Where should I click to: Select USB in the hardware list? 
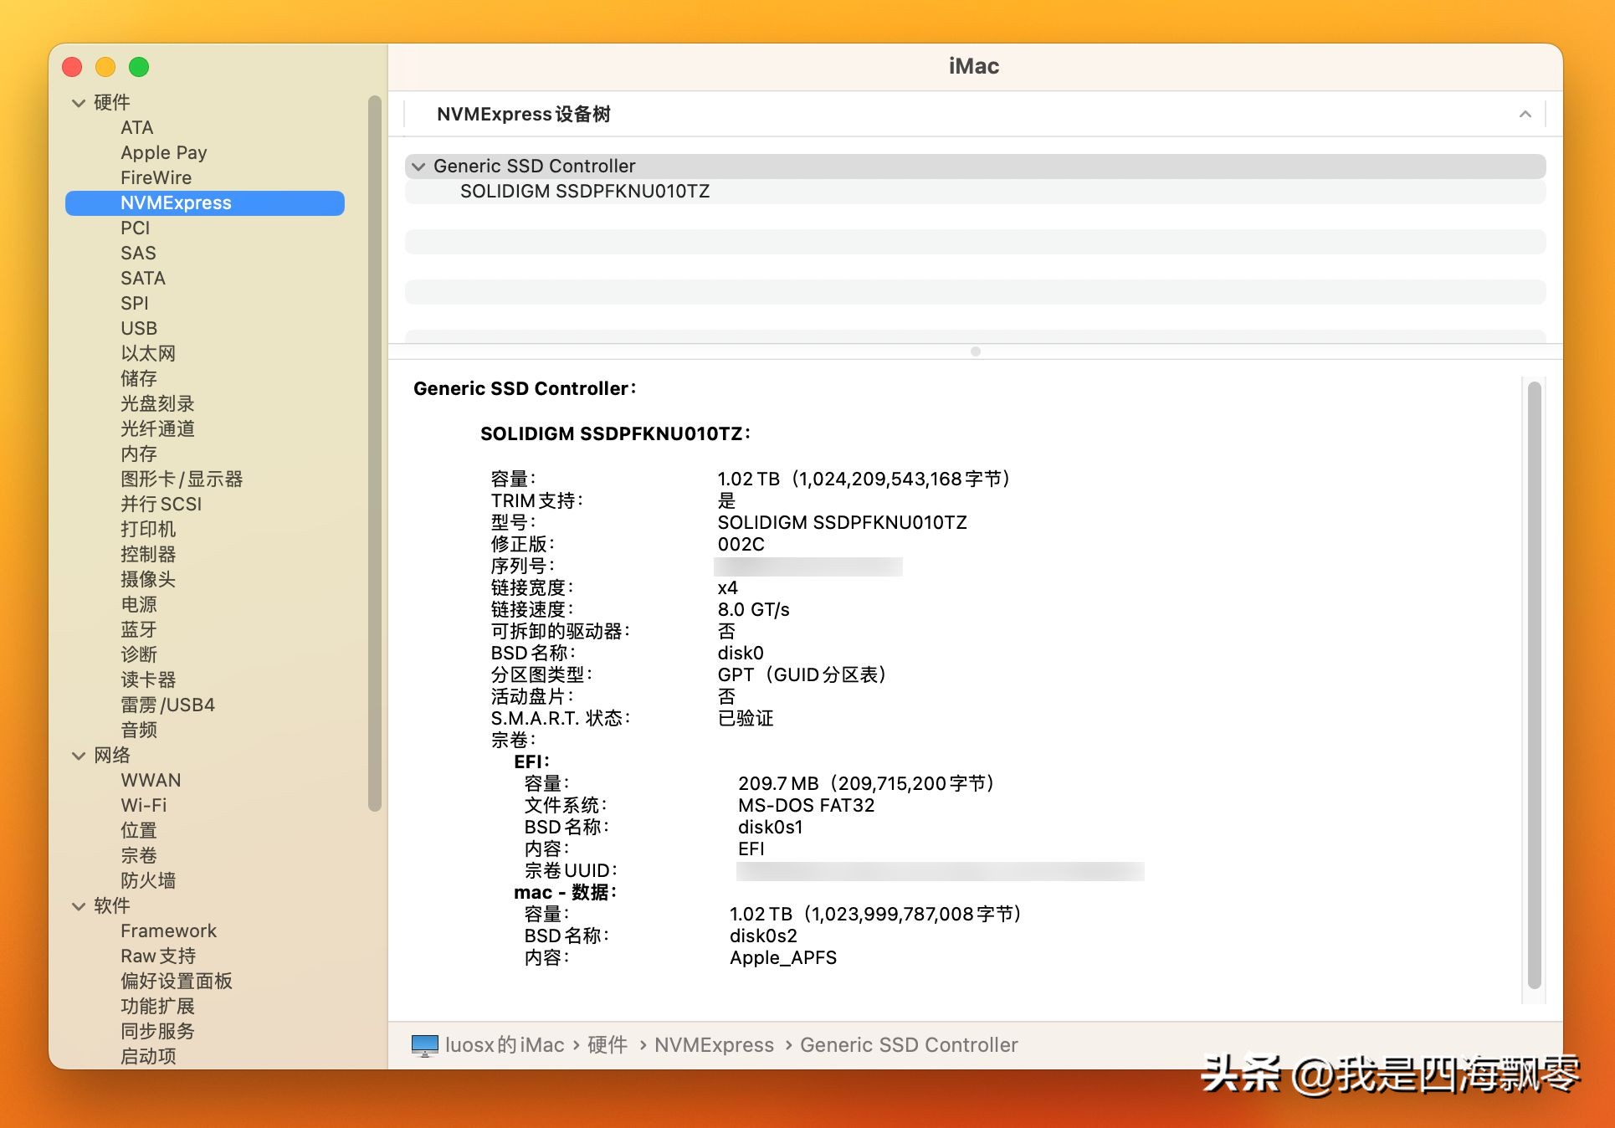pos(139,328)
